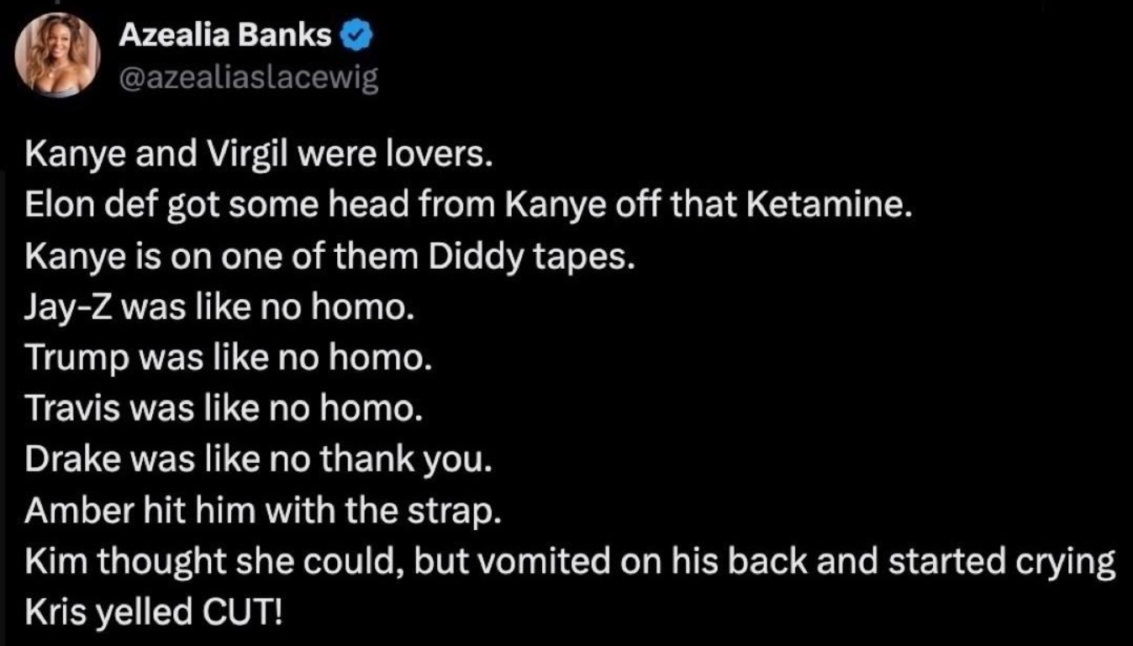Screen dimensions: 1133x646
Task: Open the Azealia Banks display name
Action: tap(224, 35)
